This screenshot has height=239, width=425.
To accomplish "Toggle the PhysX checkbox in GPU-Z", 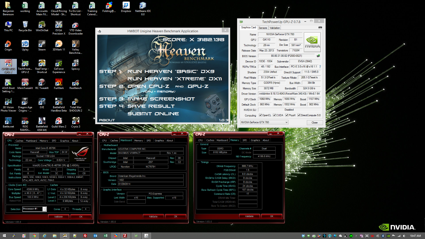I will [287, 115].
